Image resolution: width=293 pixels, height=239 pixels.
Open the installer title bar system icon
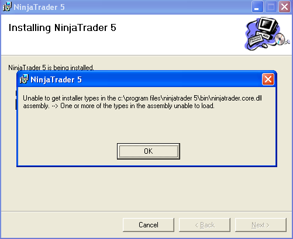pyautogui.click(x=7, y=6)
